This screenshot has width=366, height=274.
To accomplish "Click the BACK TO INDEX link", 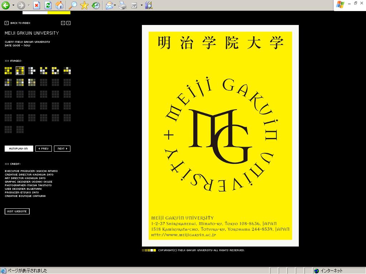I will point(20,23).
